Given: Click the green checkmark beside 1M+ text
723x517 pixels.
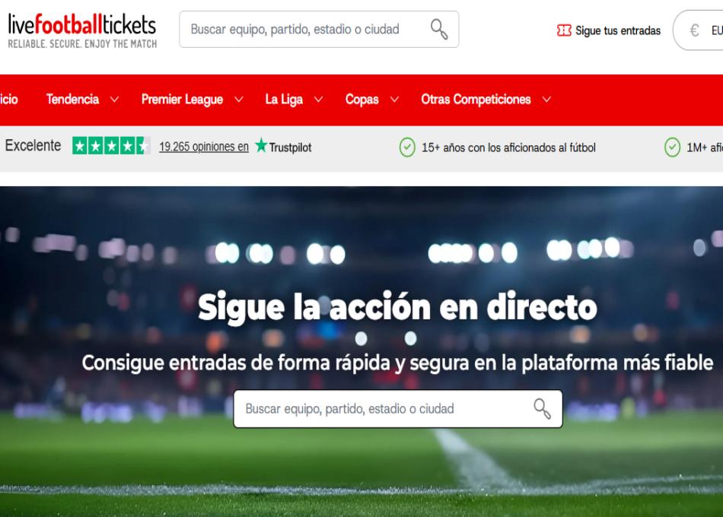Looking at the screenshot, I should coord(672,147).
